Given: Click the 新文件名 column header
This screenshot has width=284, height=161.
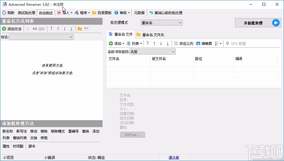Looking at the screenshot, I should point(172,59).
